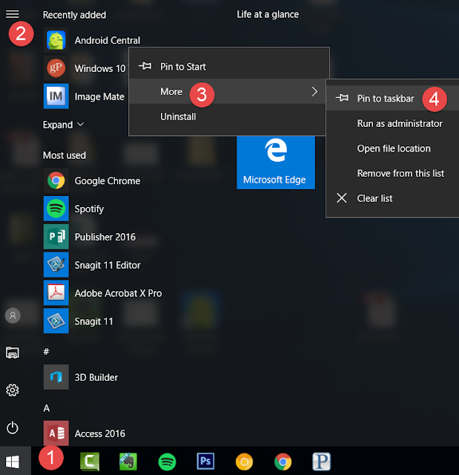This screenshot has width=459, height=475.
Task: Open the user account icon in sidebar
Action: 13,315
